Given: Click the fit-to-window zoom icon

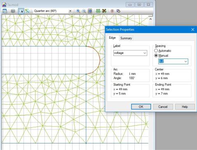Looking at the screenshot, I should (90, 11).
